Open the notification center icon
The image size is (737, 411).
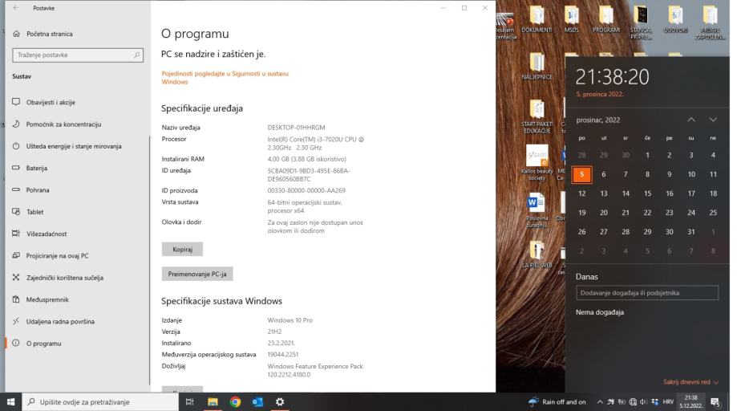pos(715,402)
